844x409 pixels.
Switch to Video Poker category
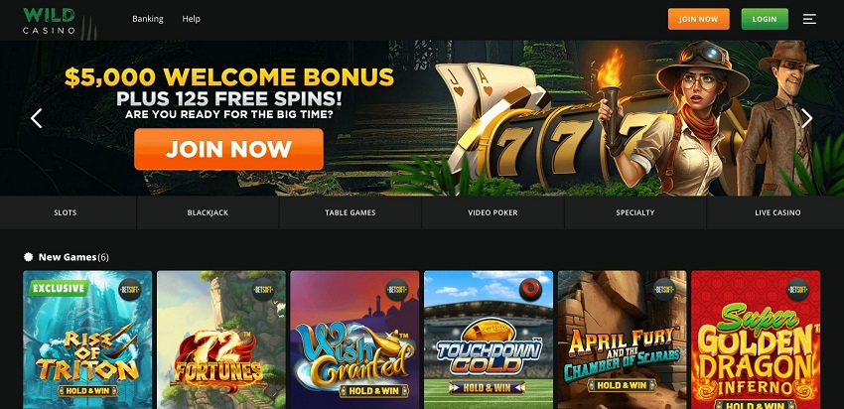(493, 212)
